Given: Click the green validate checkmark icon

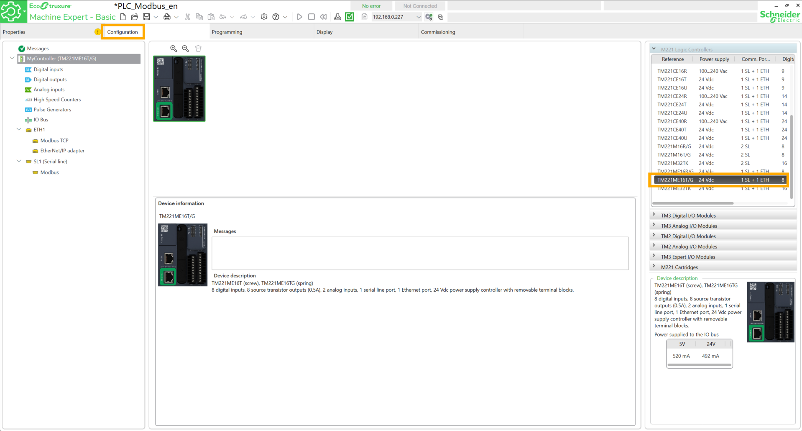Looking at the screenshot, I should (350, 17).
